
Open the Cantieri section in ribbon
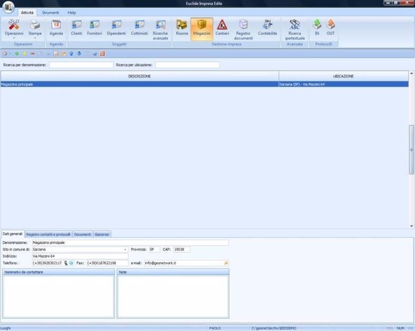point(222,27)
